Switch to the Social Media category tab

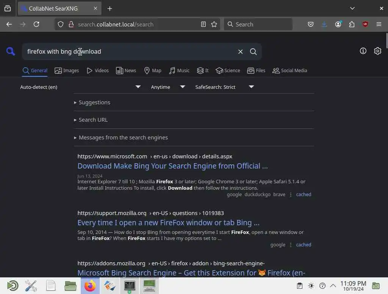[x=289, y=71]
